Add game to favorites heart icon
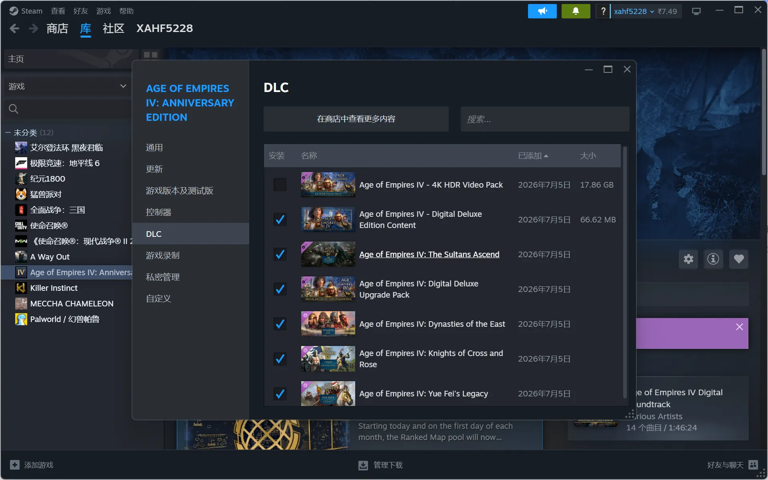 coord(739,259)
